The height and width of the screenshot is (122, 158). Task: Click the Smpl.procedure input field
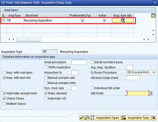pyautogui.click(x=79, y=62)
